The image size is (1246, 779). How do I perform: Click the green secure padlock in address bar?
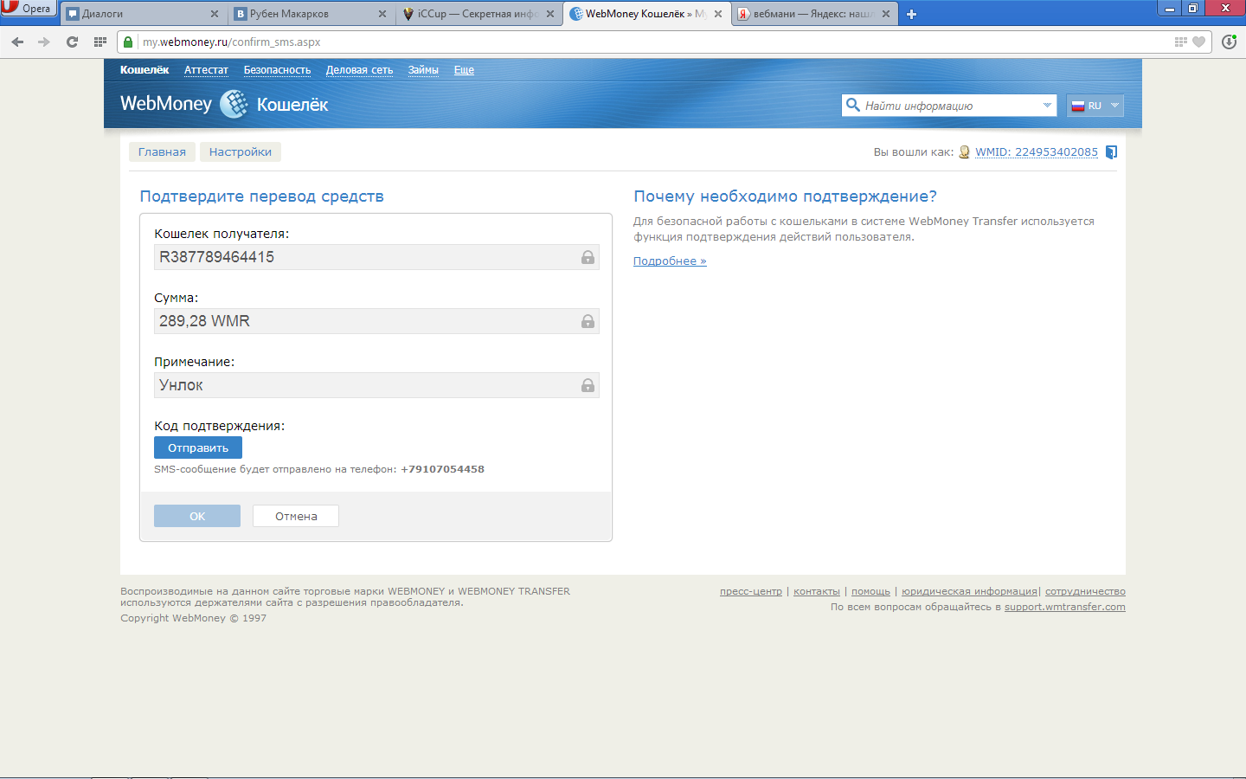tap(128, 42)
